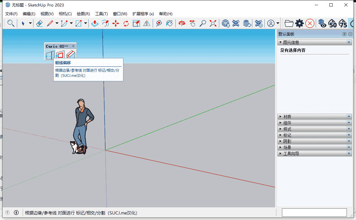The image size is (356, 220).
Task: Click the Paint Bucket tool
Action: click(169, 23)
